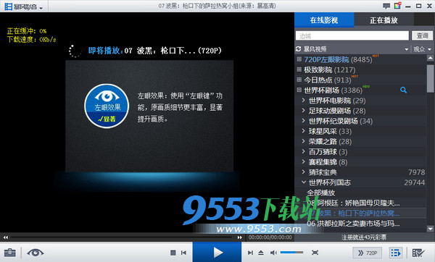Image resolution: width=435 pixels, height=262 pixels.
Task: Toggle the playlist panel icon
Action: (x=396, y=253)
